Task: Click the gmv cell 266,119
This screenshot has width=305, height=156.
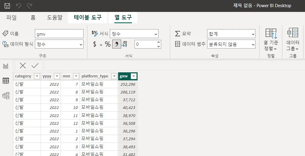Action: [x=128, y=92]
